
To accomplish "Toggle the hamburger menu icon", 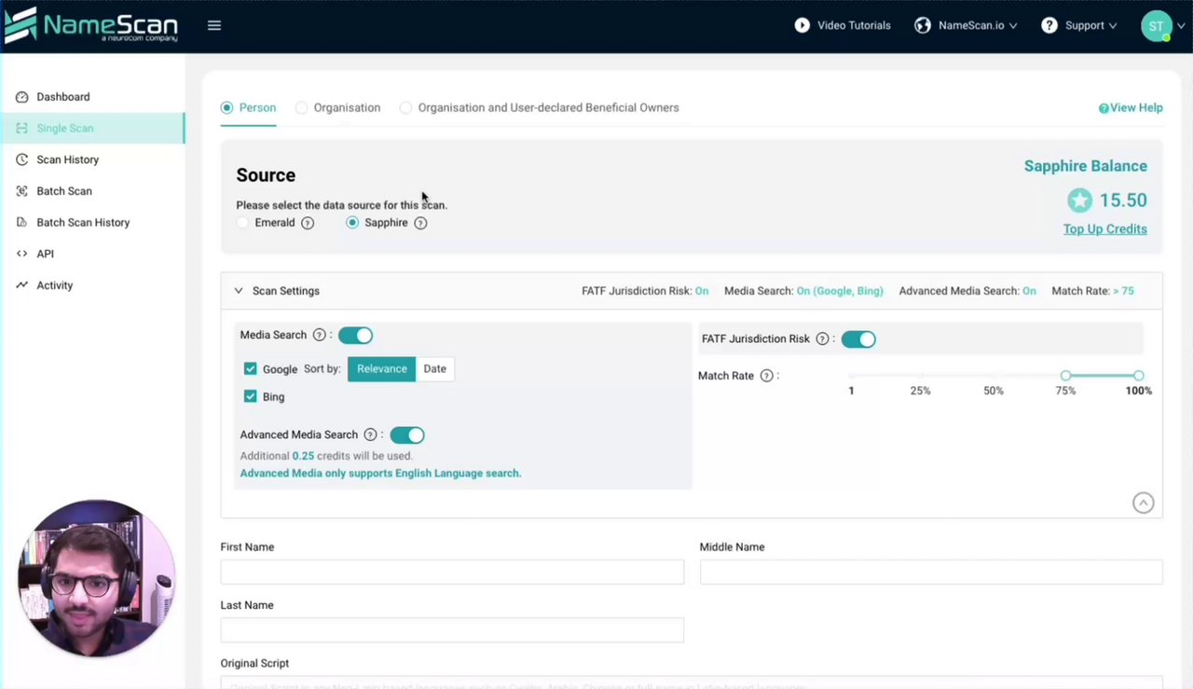I will (214, 25).
